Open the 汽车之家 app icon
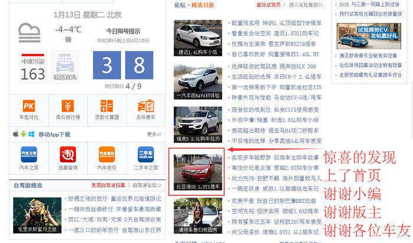This screenshot has width=413, height=243. 29,154
